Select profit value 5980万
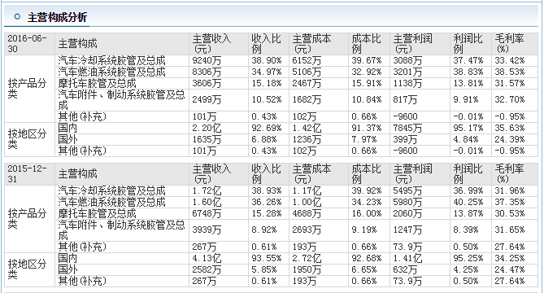Screen dimensions: 544x293 point(407,202)
